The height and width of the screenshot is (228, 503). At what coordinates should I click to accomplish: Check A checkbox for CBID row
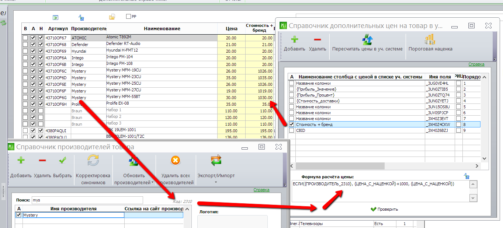click(292, 130)
